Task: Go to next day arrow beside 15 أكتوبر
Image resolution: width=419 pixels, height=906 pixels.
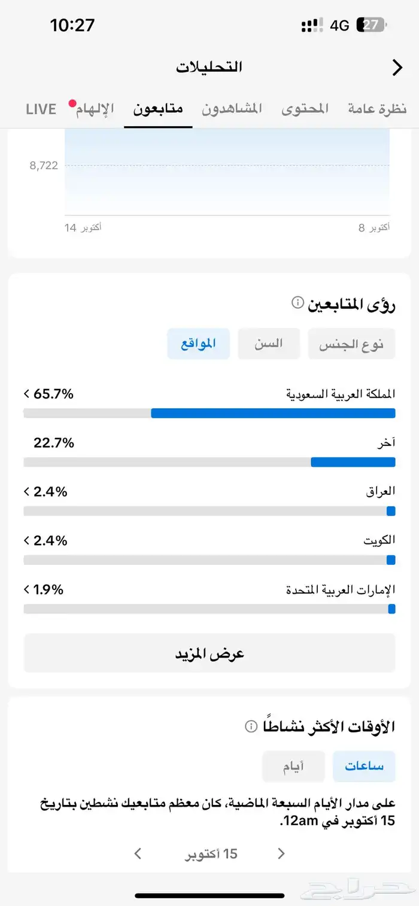Action: (138, 853)
